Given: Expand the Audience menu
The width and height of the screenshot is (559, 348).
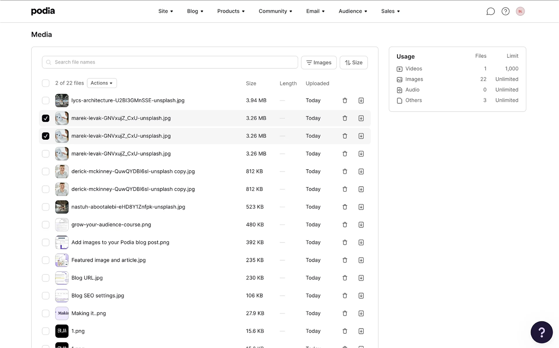Looking at the screenshot, I should coord(353,11).
